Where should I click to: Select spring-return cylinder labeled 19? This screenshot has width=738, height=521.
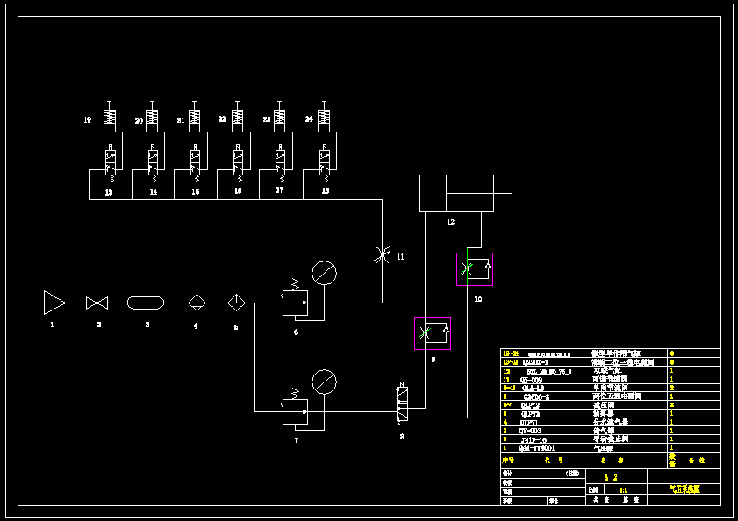coord(110,117)
